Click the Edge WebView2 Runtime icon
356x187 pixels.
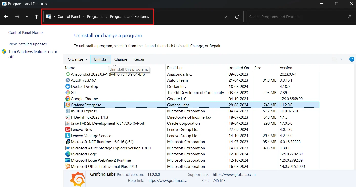(68, 160)
